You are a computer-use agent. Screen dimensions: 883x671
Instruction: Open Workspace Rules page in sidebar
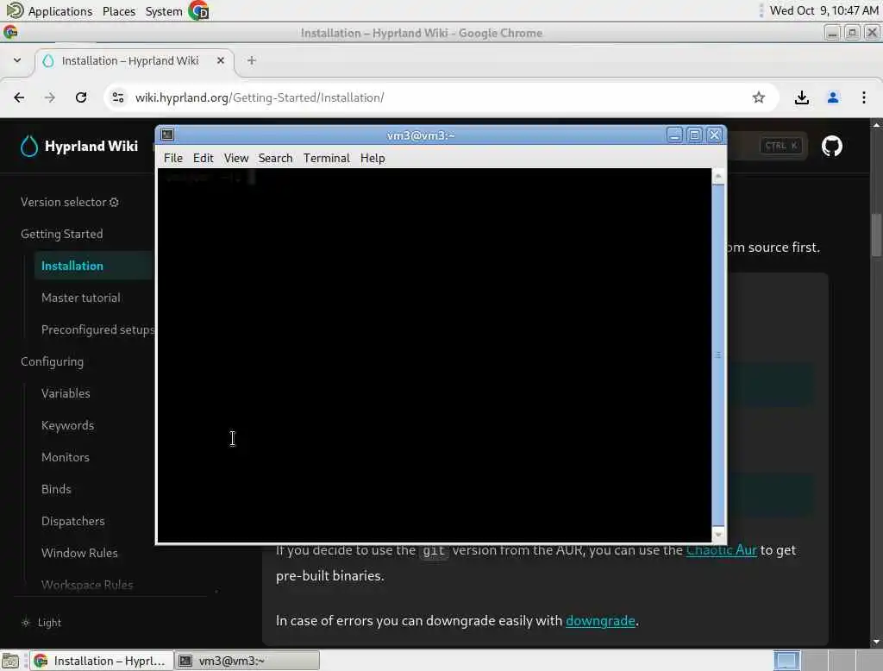pos(87,585)
